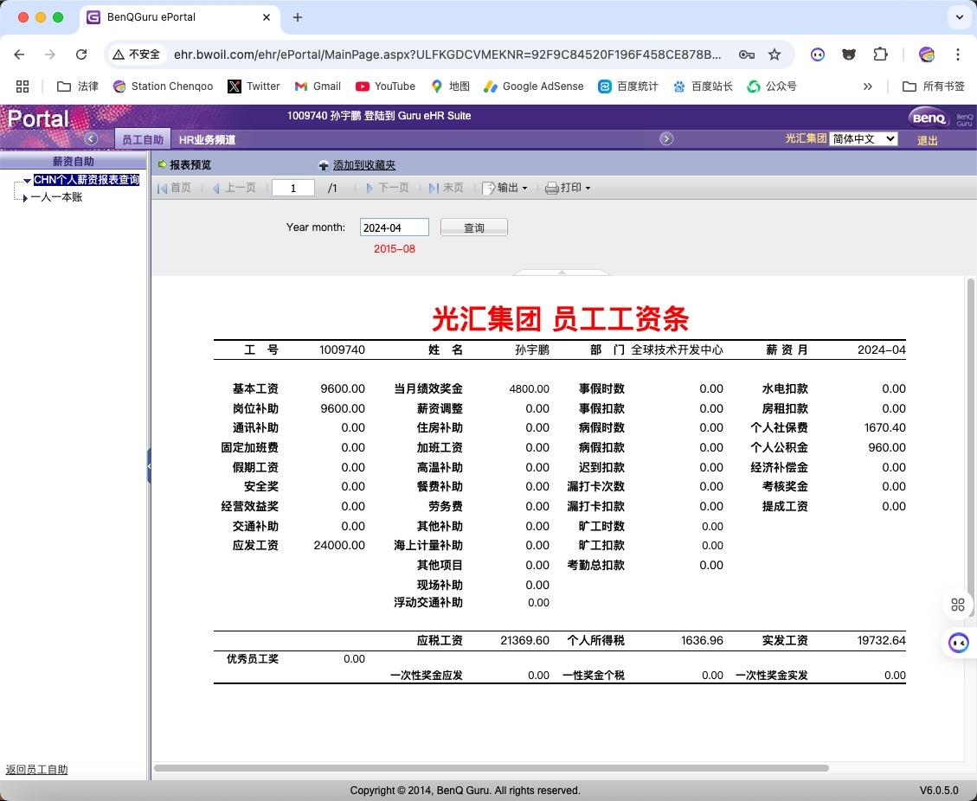Go to first page with 首页
The image size is (977, 801).
(175, 188)
